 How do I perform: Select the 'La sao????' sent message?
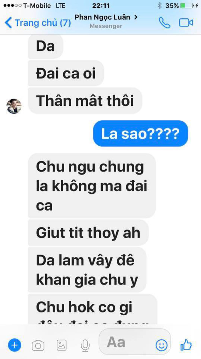click(x=140, y=133)
